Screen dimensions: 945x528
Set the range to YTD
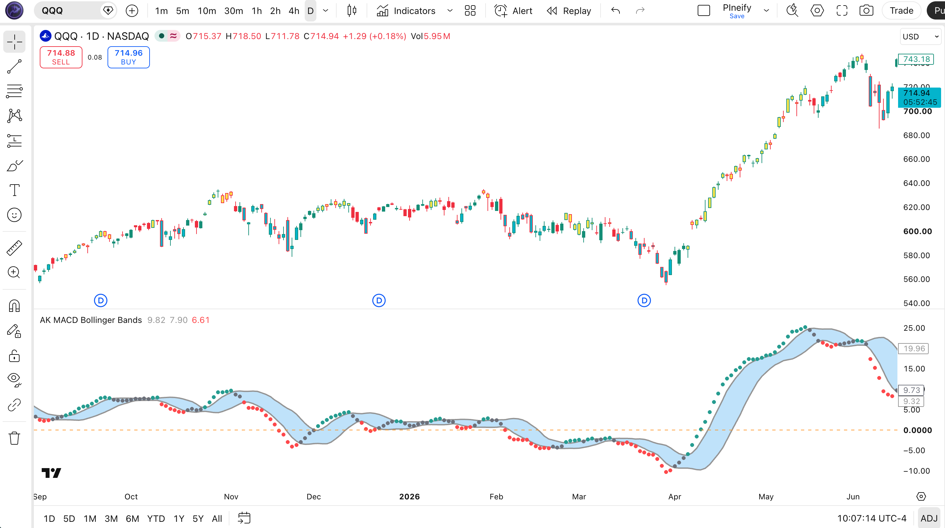coord(156,519)
